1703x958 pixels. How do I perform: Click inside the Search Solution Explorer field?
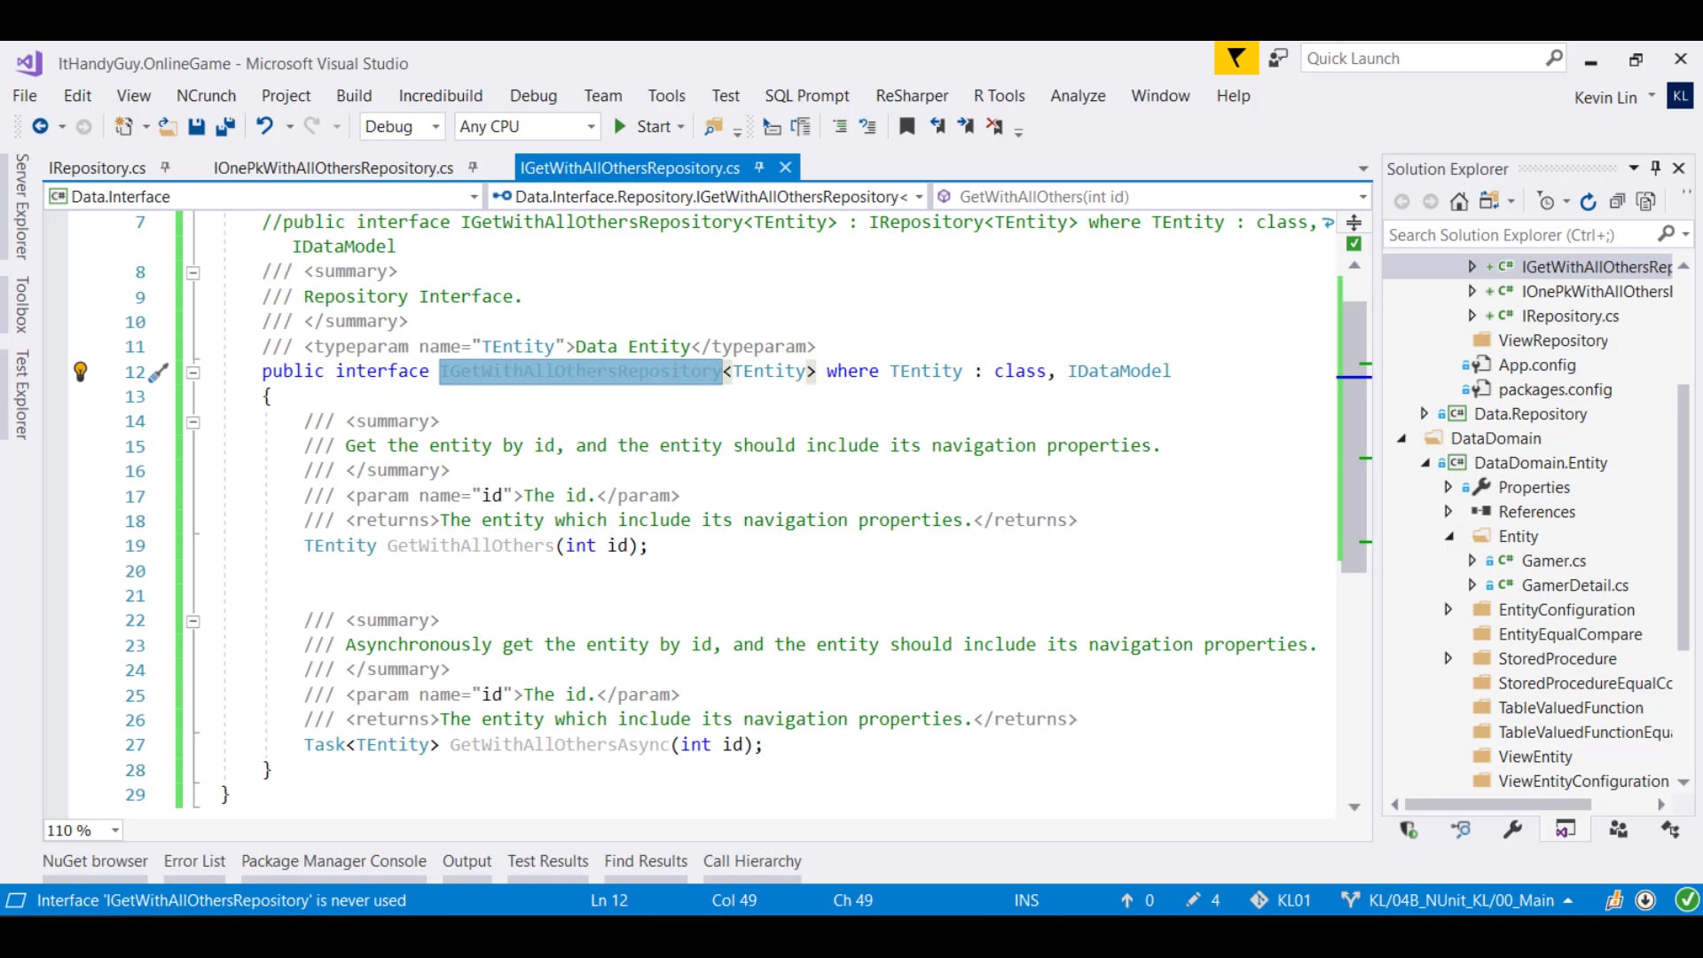click(x=1508, y=234)
